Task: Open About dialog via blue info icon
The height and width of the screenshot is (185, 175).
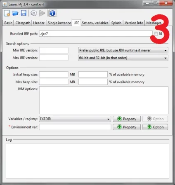Action: [x=52, y=13]
